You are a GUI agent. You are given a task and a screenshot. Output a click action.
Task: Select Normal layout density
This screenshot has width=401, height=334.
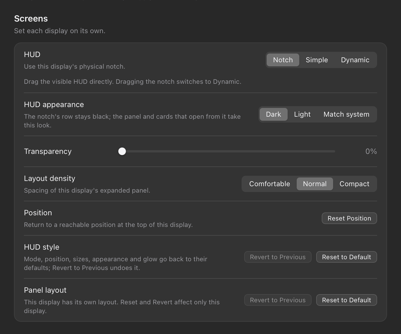pos(315,184)
